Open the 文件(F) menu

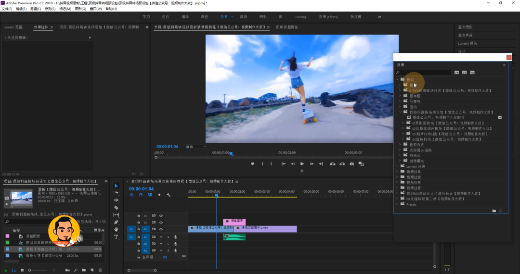(7, 9)
